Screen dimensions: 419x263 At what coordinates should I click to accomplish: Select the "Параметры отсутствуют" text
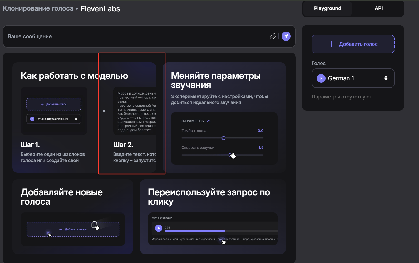pyautogui.click(x=342, y=97)
